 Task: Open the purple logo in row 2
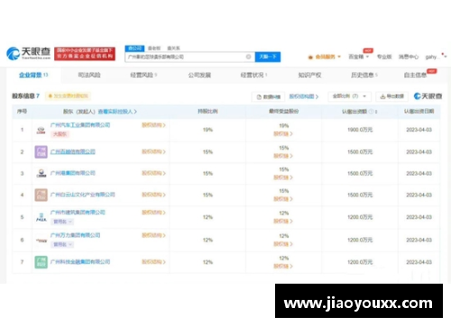tap(41, 152)
